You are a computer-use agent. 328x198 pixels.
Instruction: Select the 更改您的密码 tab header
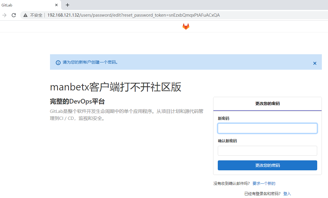[267, 104]
